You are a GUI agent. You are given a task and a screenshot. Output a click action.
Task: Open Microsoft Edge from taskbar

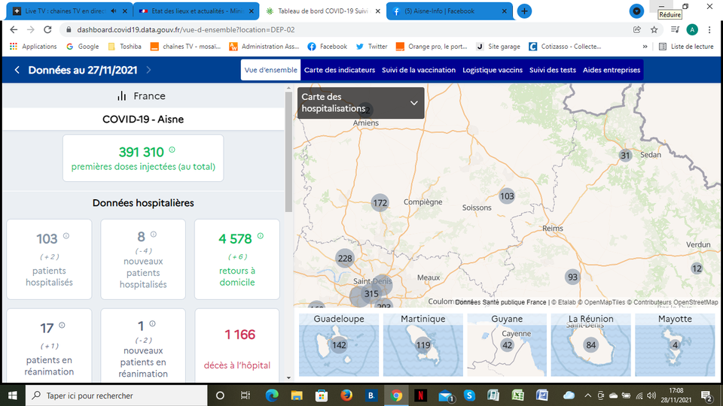click(272, 395)
